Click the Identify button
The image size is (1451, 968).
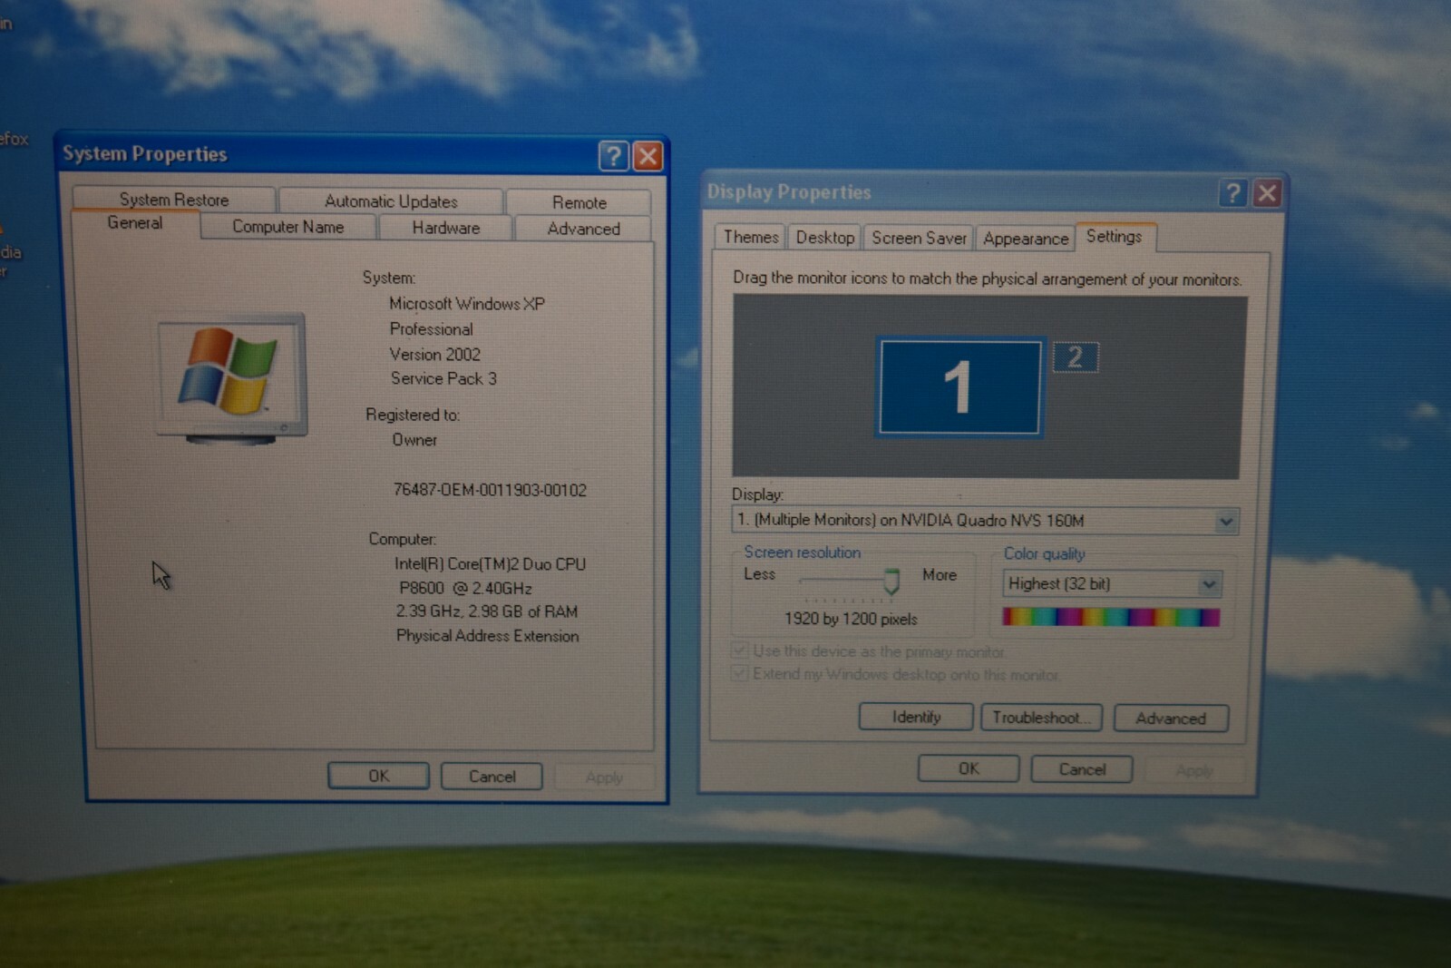[x=916, y=717]
